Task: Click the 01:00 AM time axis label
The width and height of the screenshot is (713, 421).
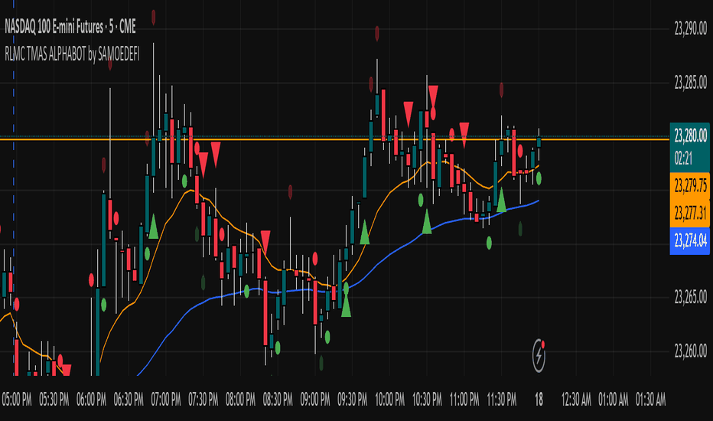Action: pyautogui.click(x=614, y=400)
